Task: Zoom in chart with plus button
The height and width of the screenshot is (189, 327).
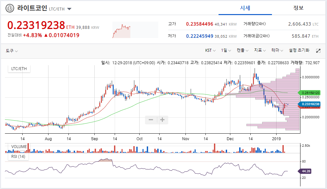Action: (162, 120)
